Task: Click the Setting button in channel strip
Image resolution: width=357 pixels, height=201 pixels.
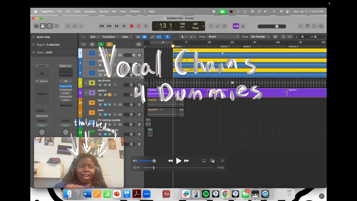Action: [x=42, y=66]
